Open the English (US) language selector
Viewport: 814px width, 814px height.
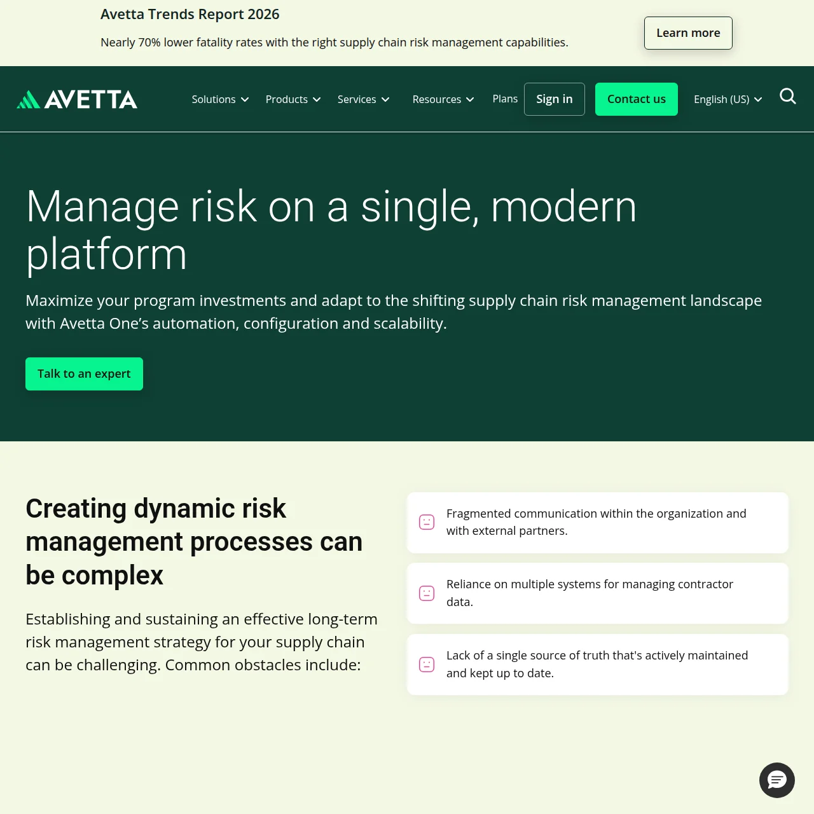tap(728, 99)
